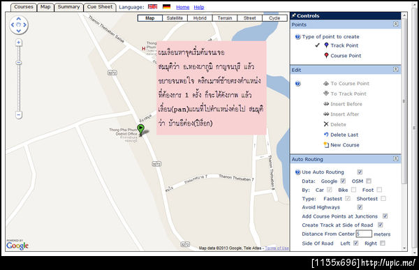Click zoom in plus button
419x270 pixels.
coord(18,43)
